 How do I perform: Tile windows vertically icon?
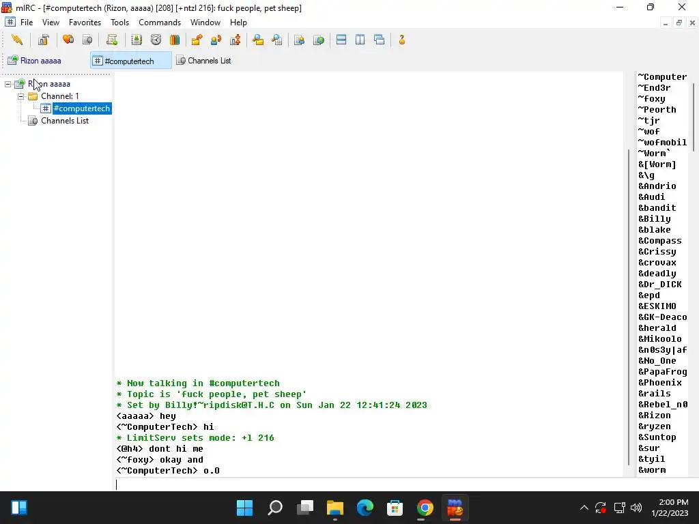pyautogui.click(x=360, y=40)
